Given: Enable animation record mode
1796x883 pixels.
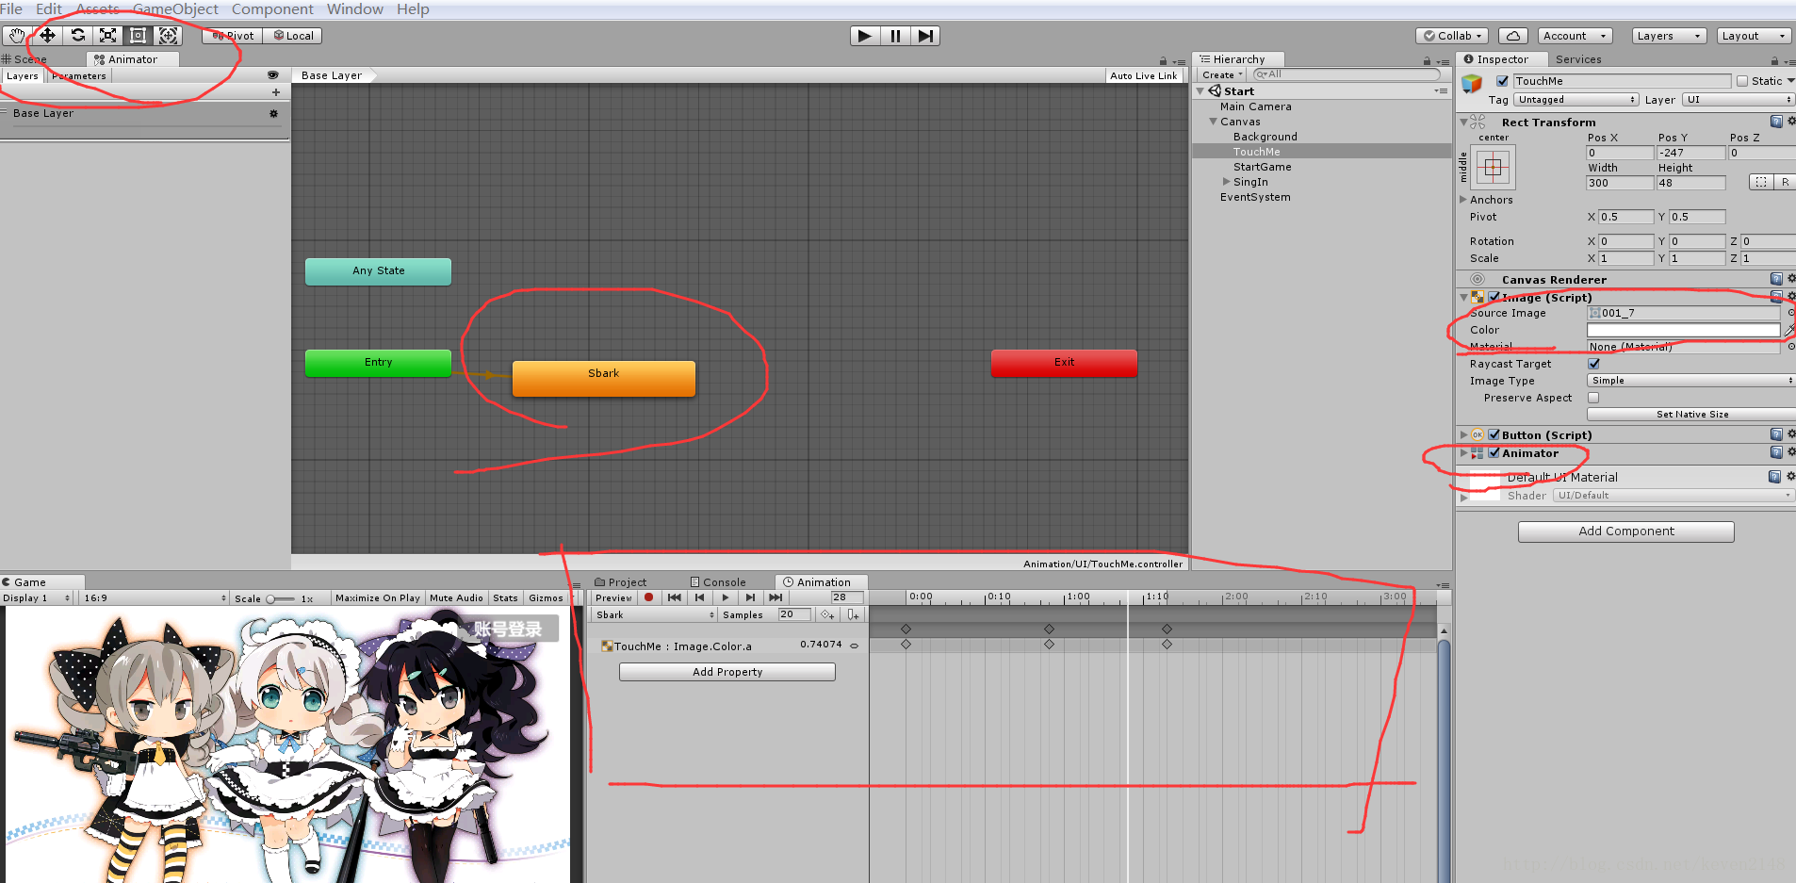Looking at the screenshot, I should 648,597.
